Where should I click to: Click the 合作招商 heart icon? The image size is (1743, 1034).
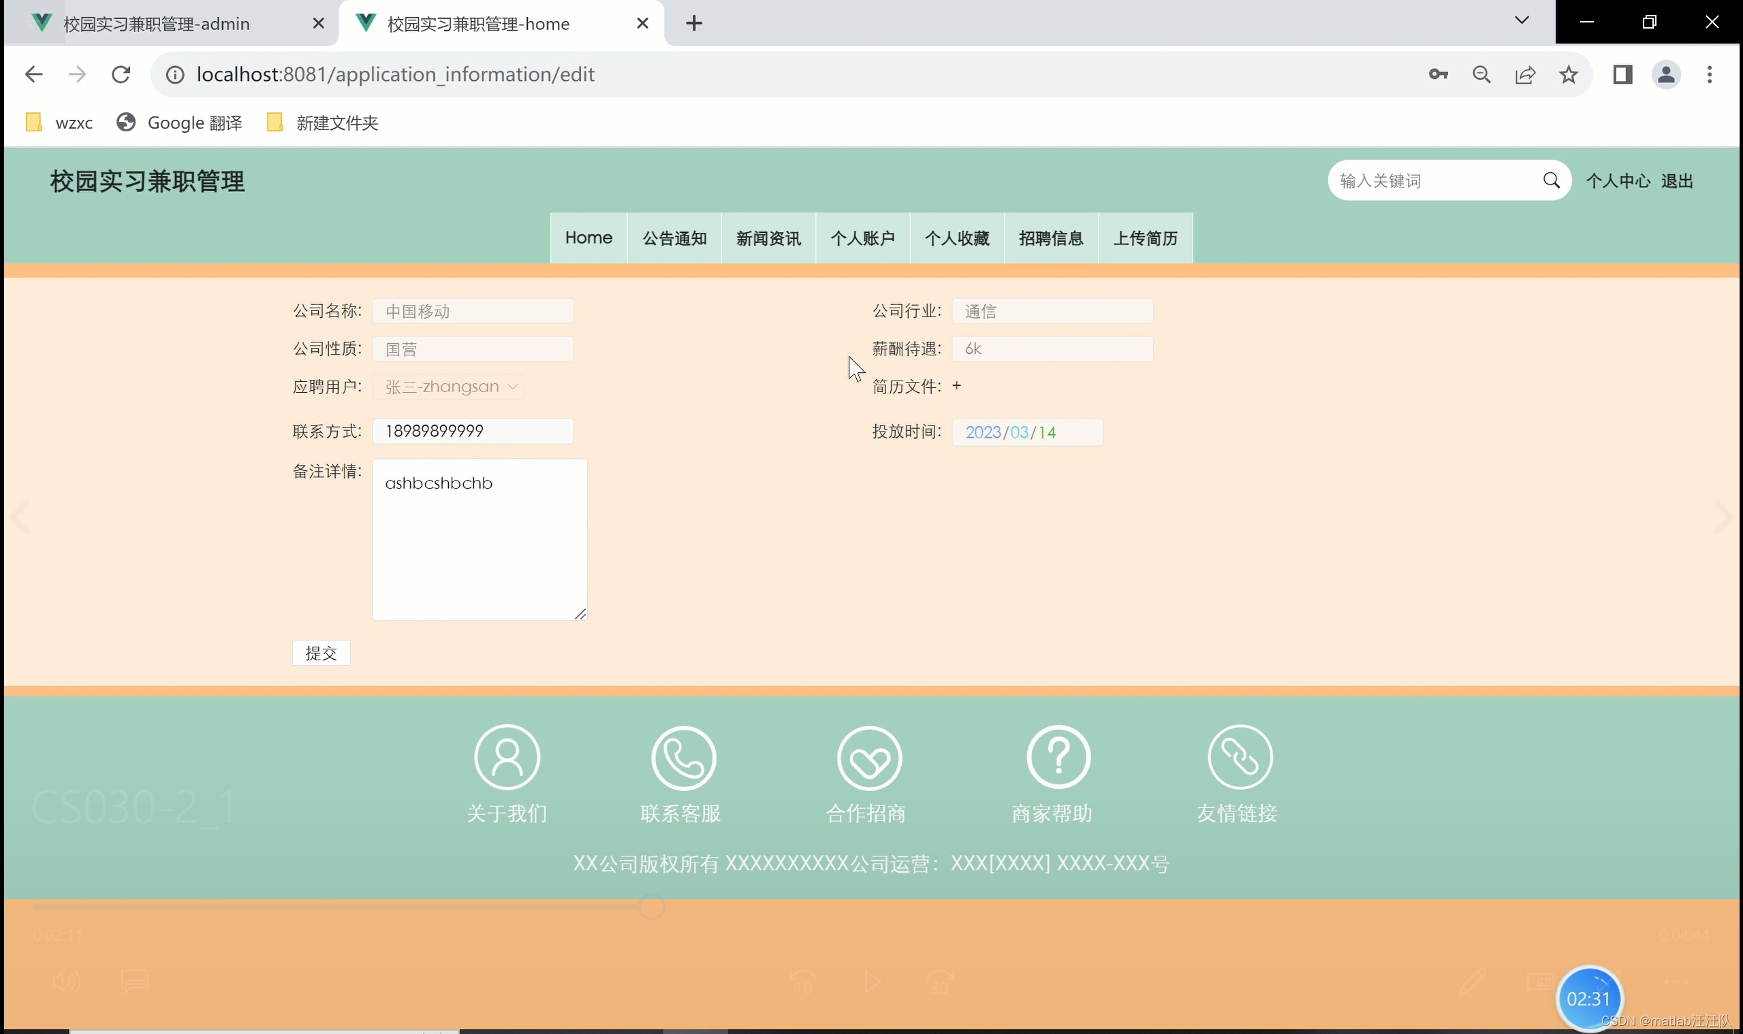(x=868, y=758)
